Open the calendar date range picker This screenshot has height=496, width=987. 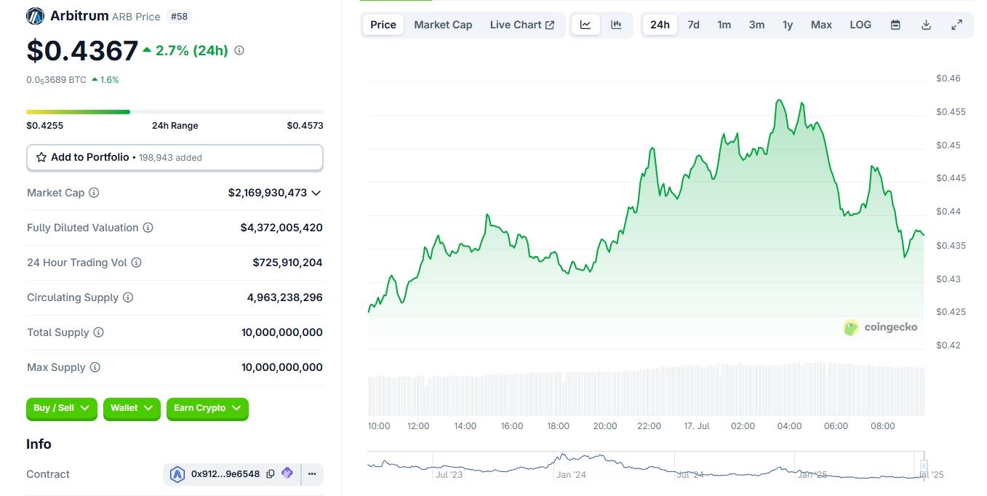[895, 25]
